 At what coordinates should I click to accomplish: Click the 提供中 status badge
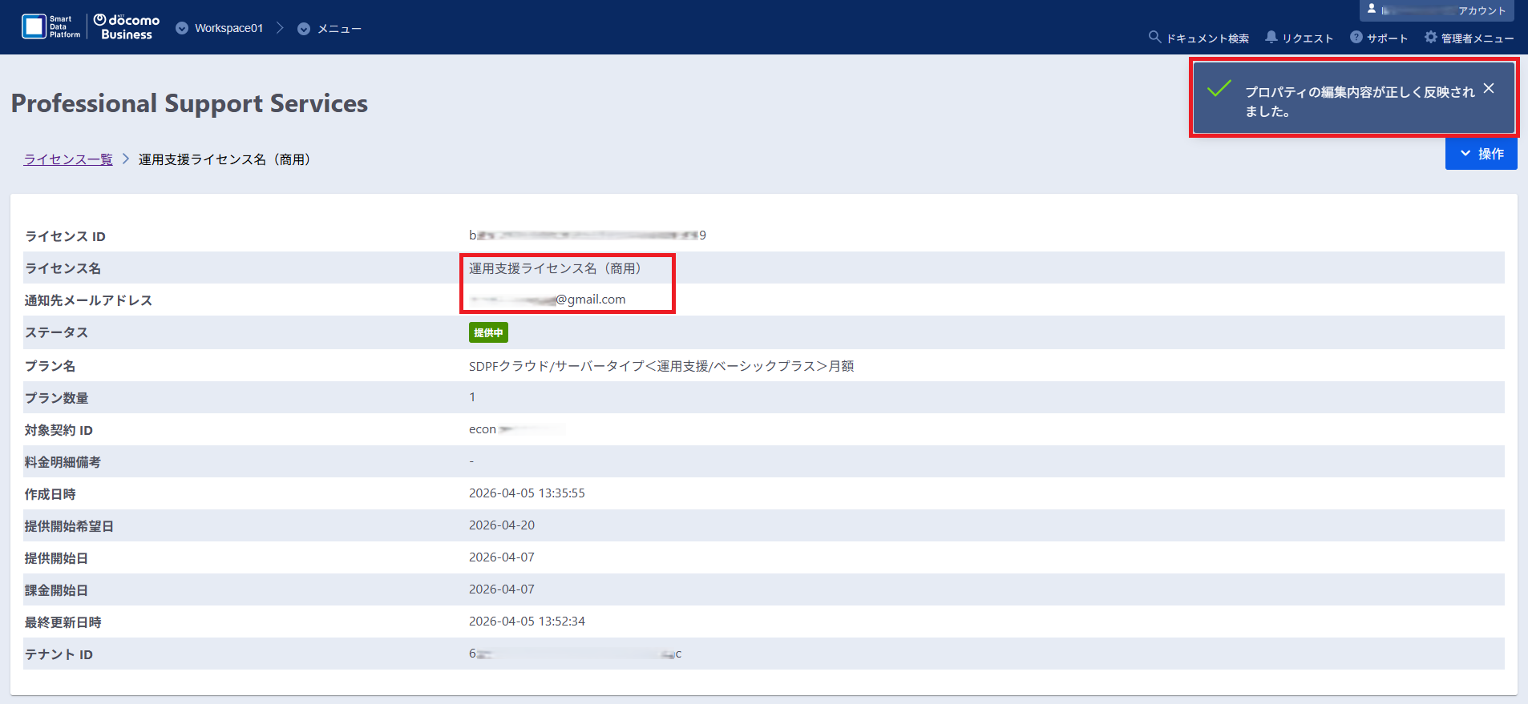tap(488, 332)
